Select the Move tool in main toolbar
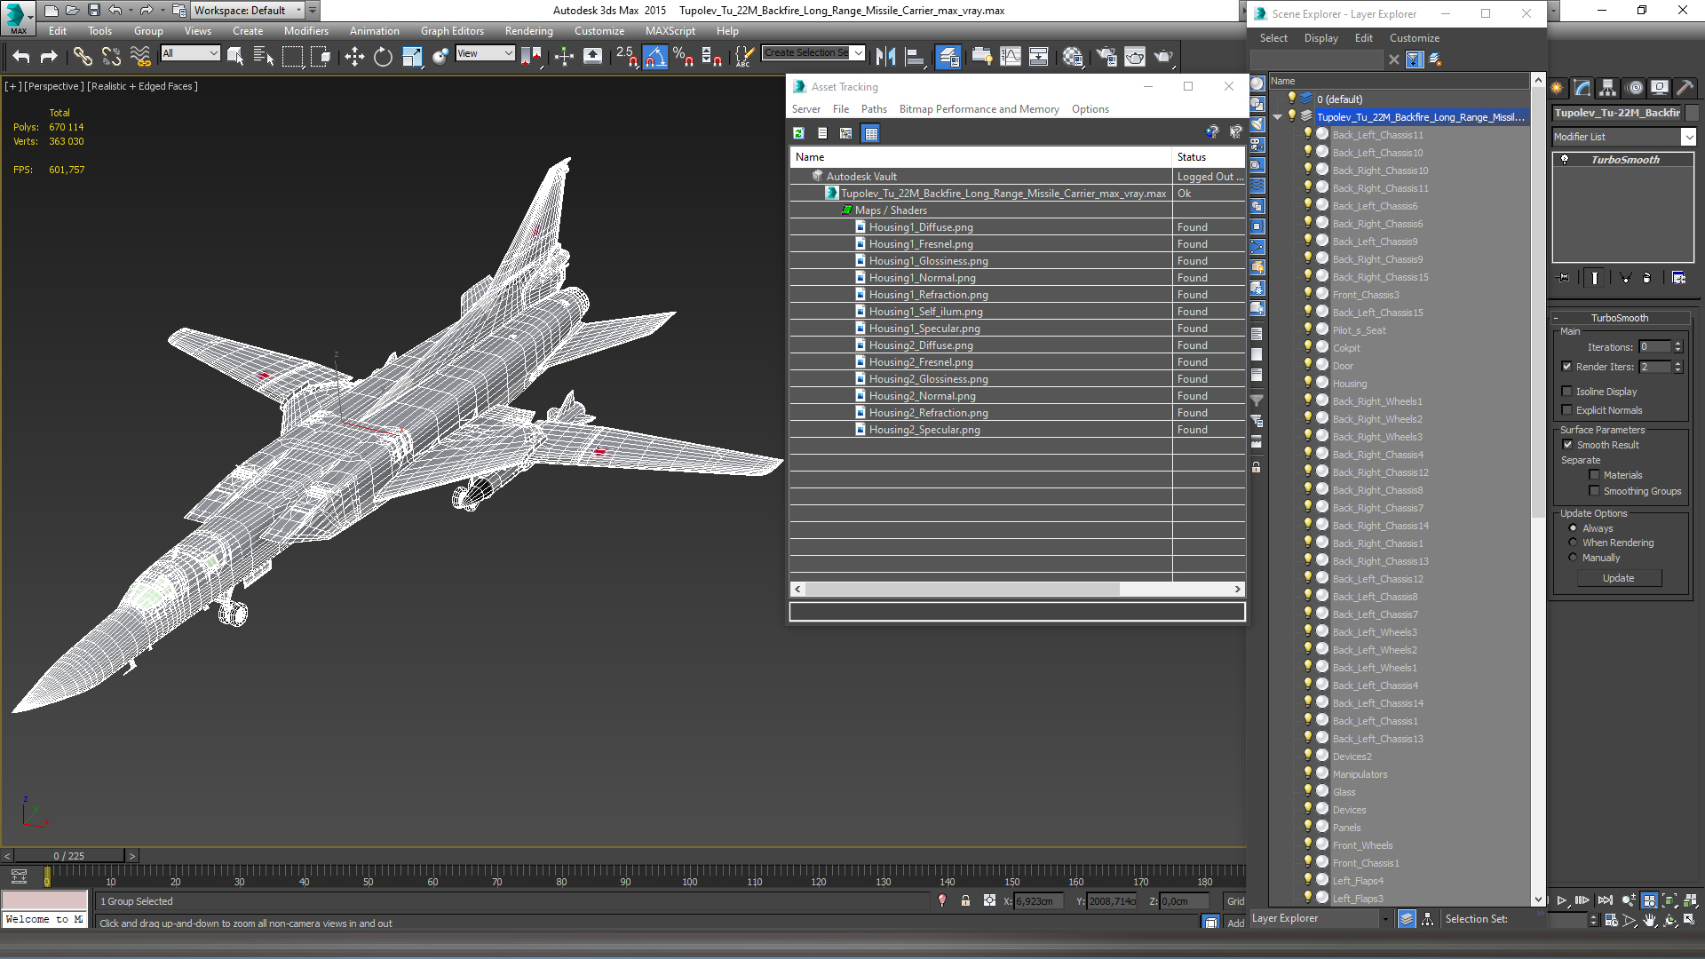 tap(354, 57)
